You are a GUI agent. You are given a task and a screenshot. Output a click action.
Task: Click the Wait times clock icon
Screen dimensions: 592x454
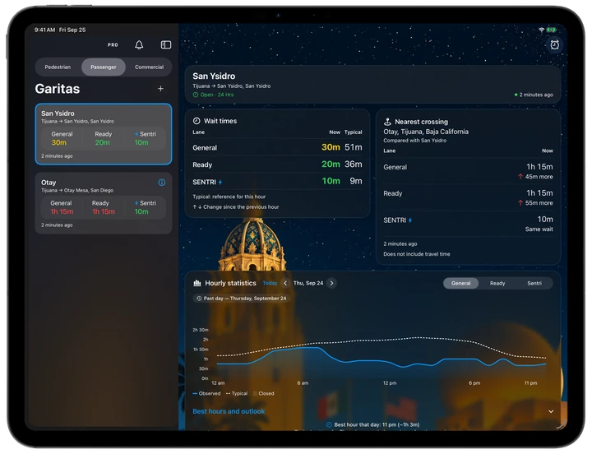pos(197,121)
